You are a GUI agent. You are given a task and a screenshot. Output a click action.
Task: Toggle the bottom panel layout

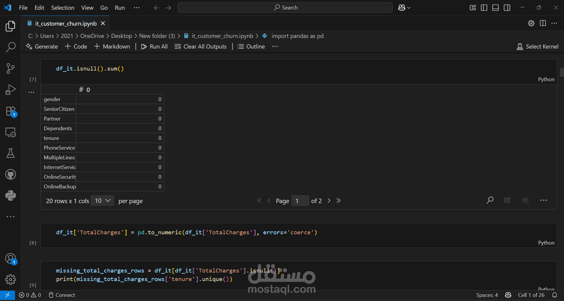[496, 8]
